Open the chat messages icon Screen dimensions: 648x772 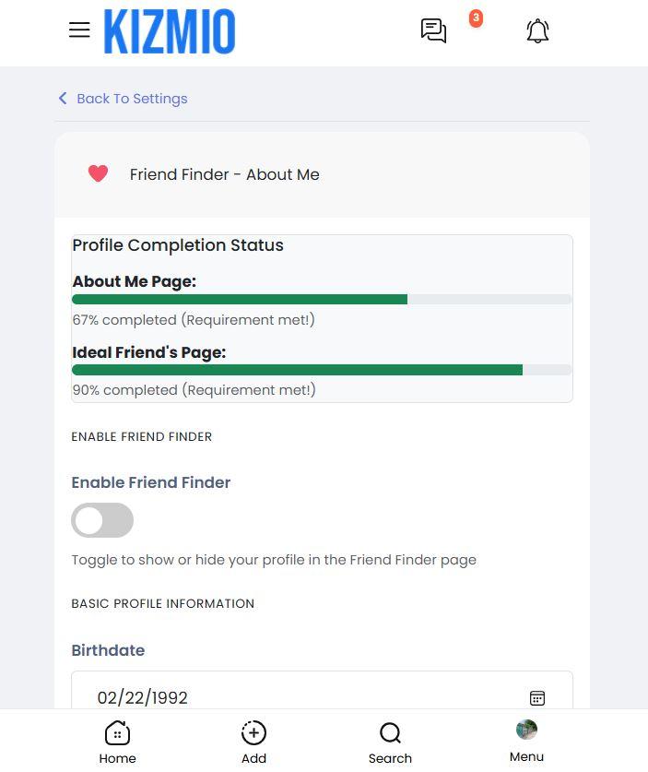point(433,31)
